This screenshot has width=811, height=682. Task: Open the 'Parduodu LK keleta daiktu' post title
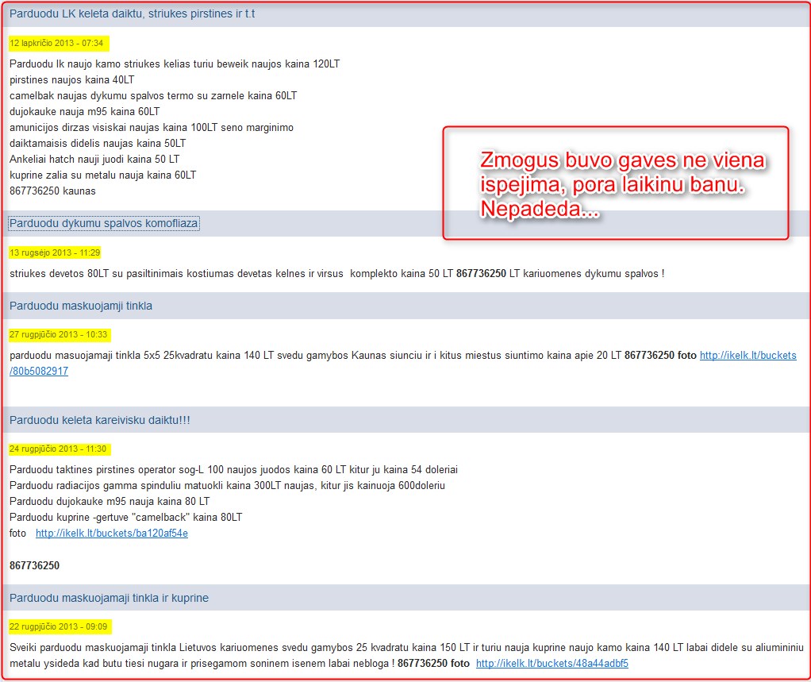[132, 13]
